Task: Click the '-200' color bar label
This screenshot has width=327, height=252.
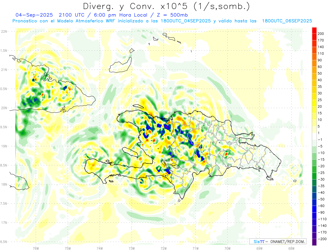Action: click(x=323, y=239)
